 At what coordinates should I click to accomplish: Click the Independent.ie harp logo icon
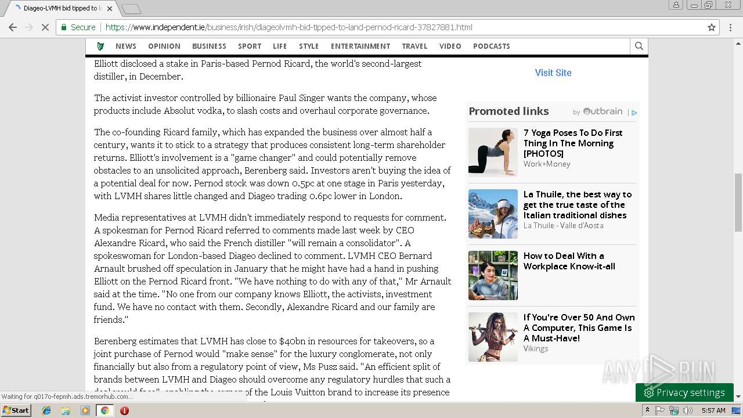point(100,46)
